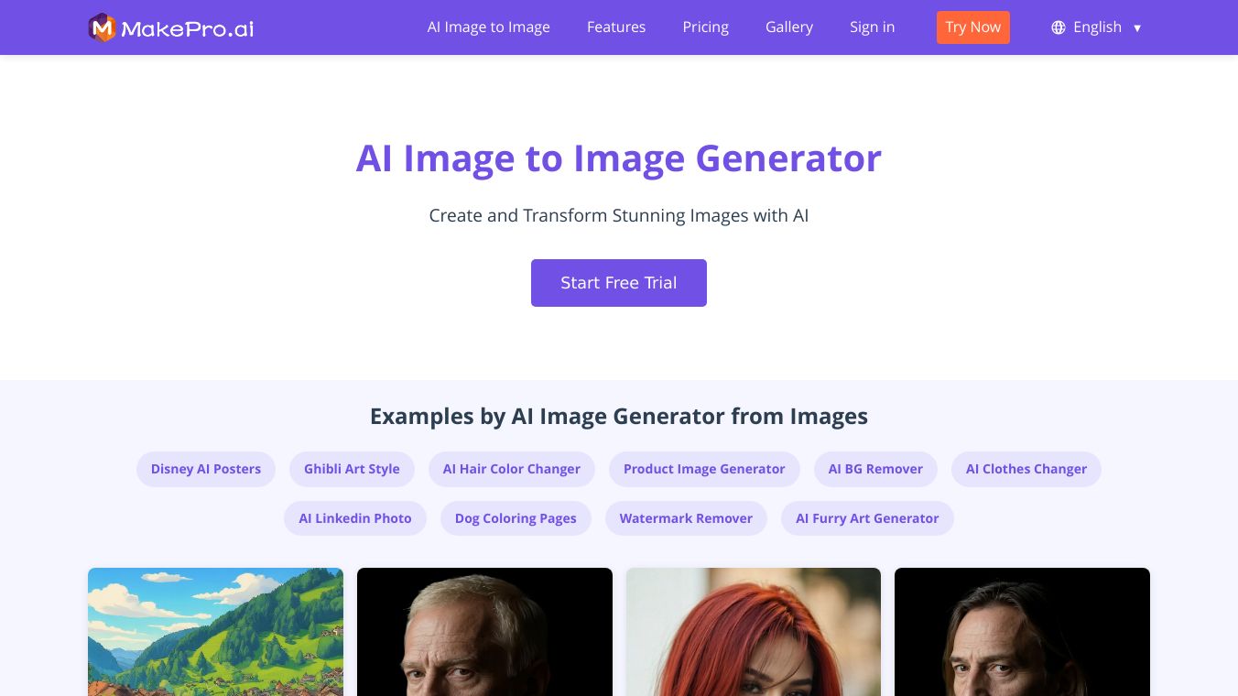Choose the AI Hair Color Changer tag
Image resolution: width=1238 pixels, height=696 pixels.
pos(512,469)
